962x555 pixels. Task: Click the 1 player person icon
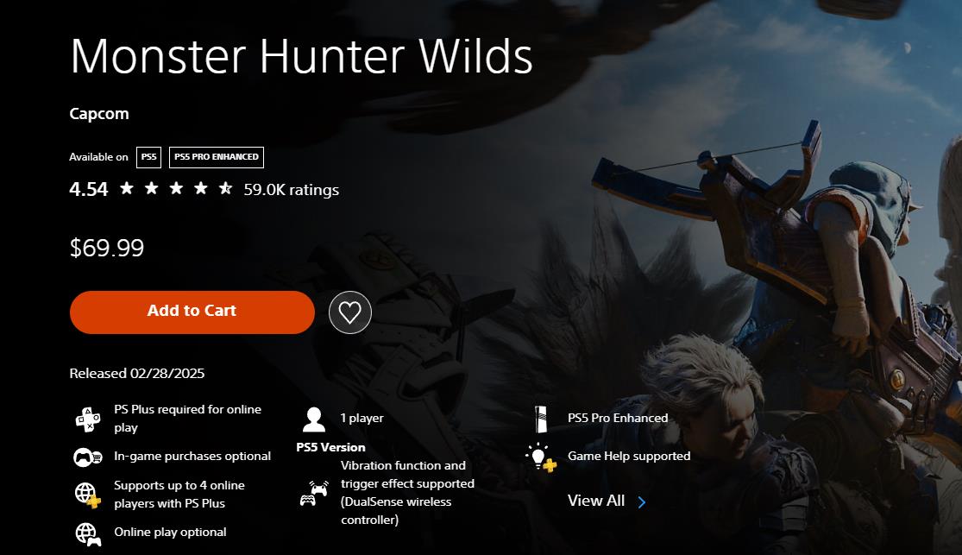(313, 419)
